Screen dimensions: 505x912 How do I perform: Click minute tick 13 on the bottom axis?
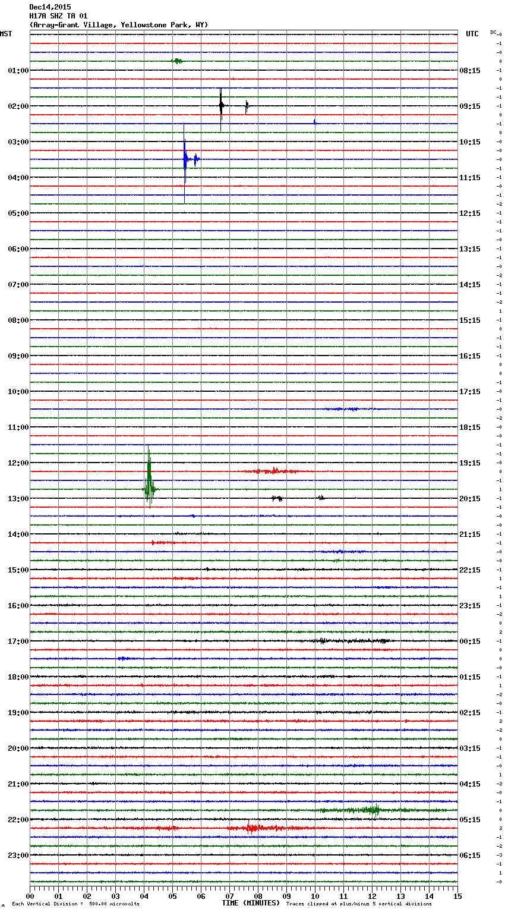(400, 895)
